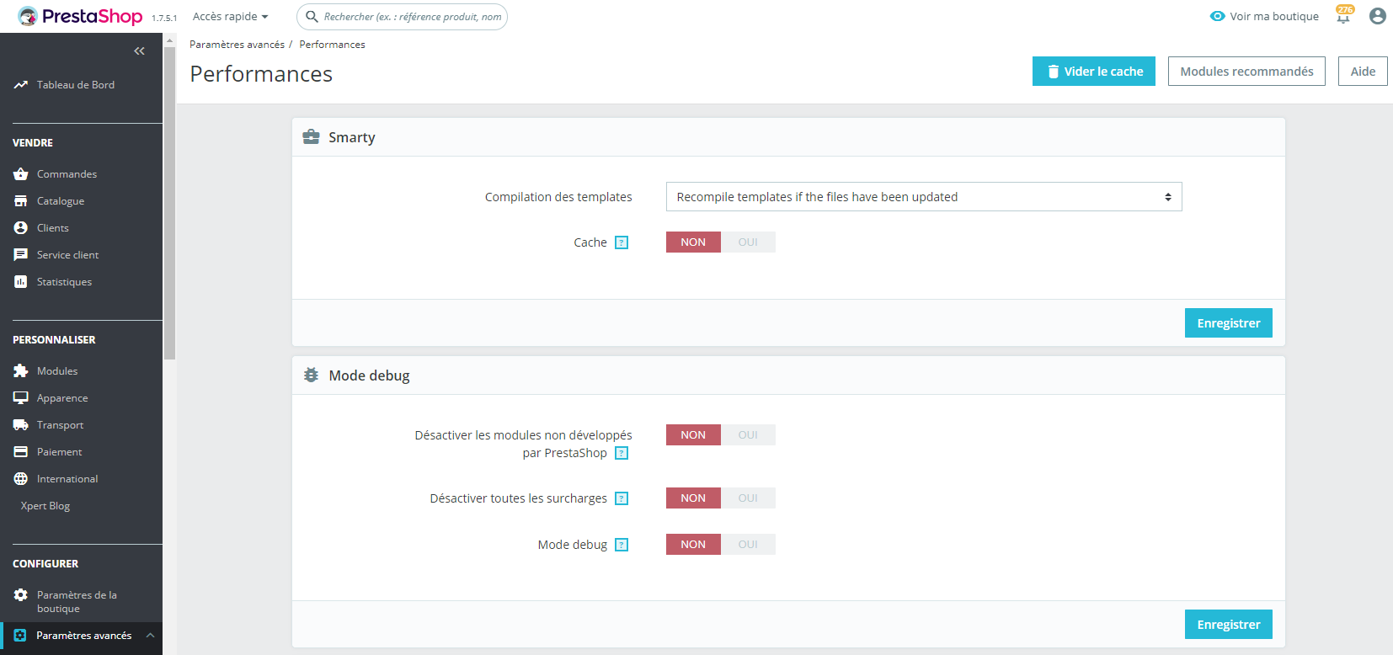Viewport: 1393px width, 655px height.
Task: Set Cache toggle to NON
Action: click(x=693, y=242)
